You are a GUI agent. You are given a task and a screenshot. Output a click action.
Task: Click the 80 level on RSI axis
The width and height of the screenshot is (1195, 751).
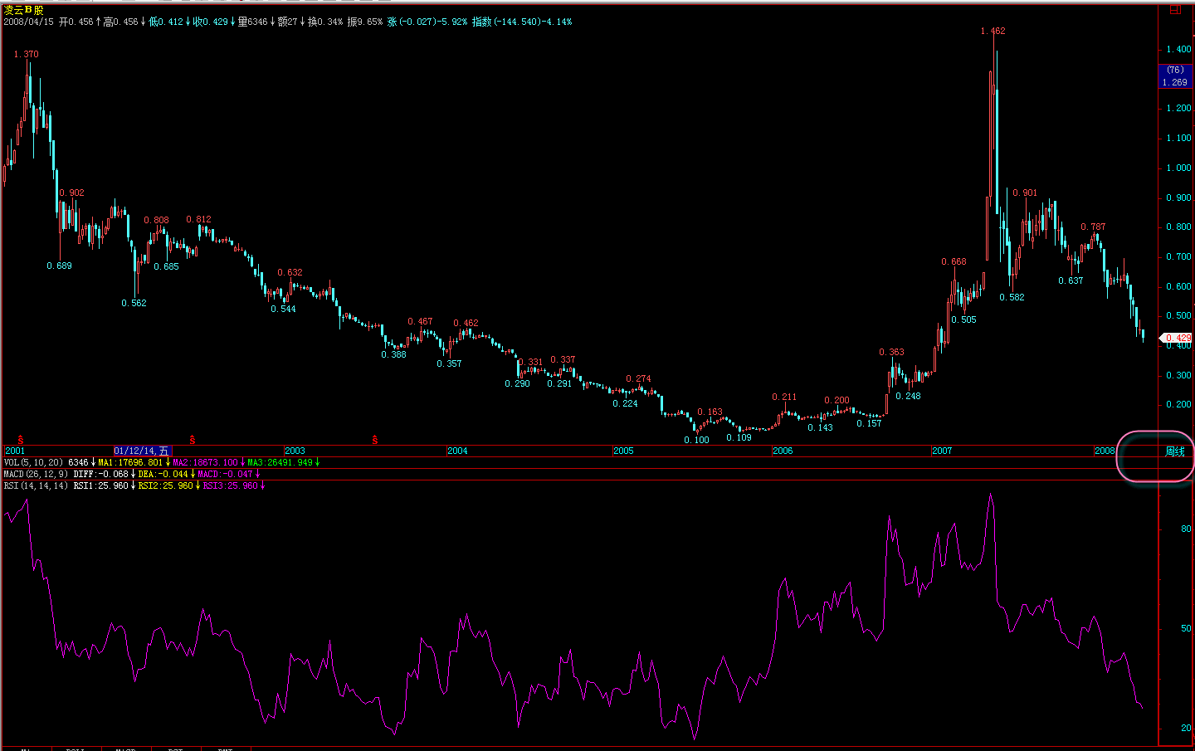[x=1186, y=529]
